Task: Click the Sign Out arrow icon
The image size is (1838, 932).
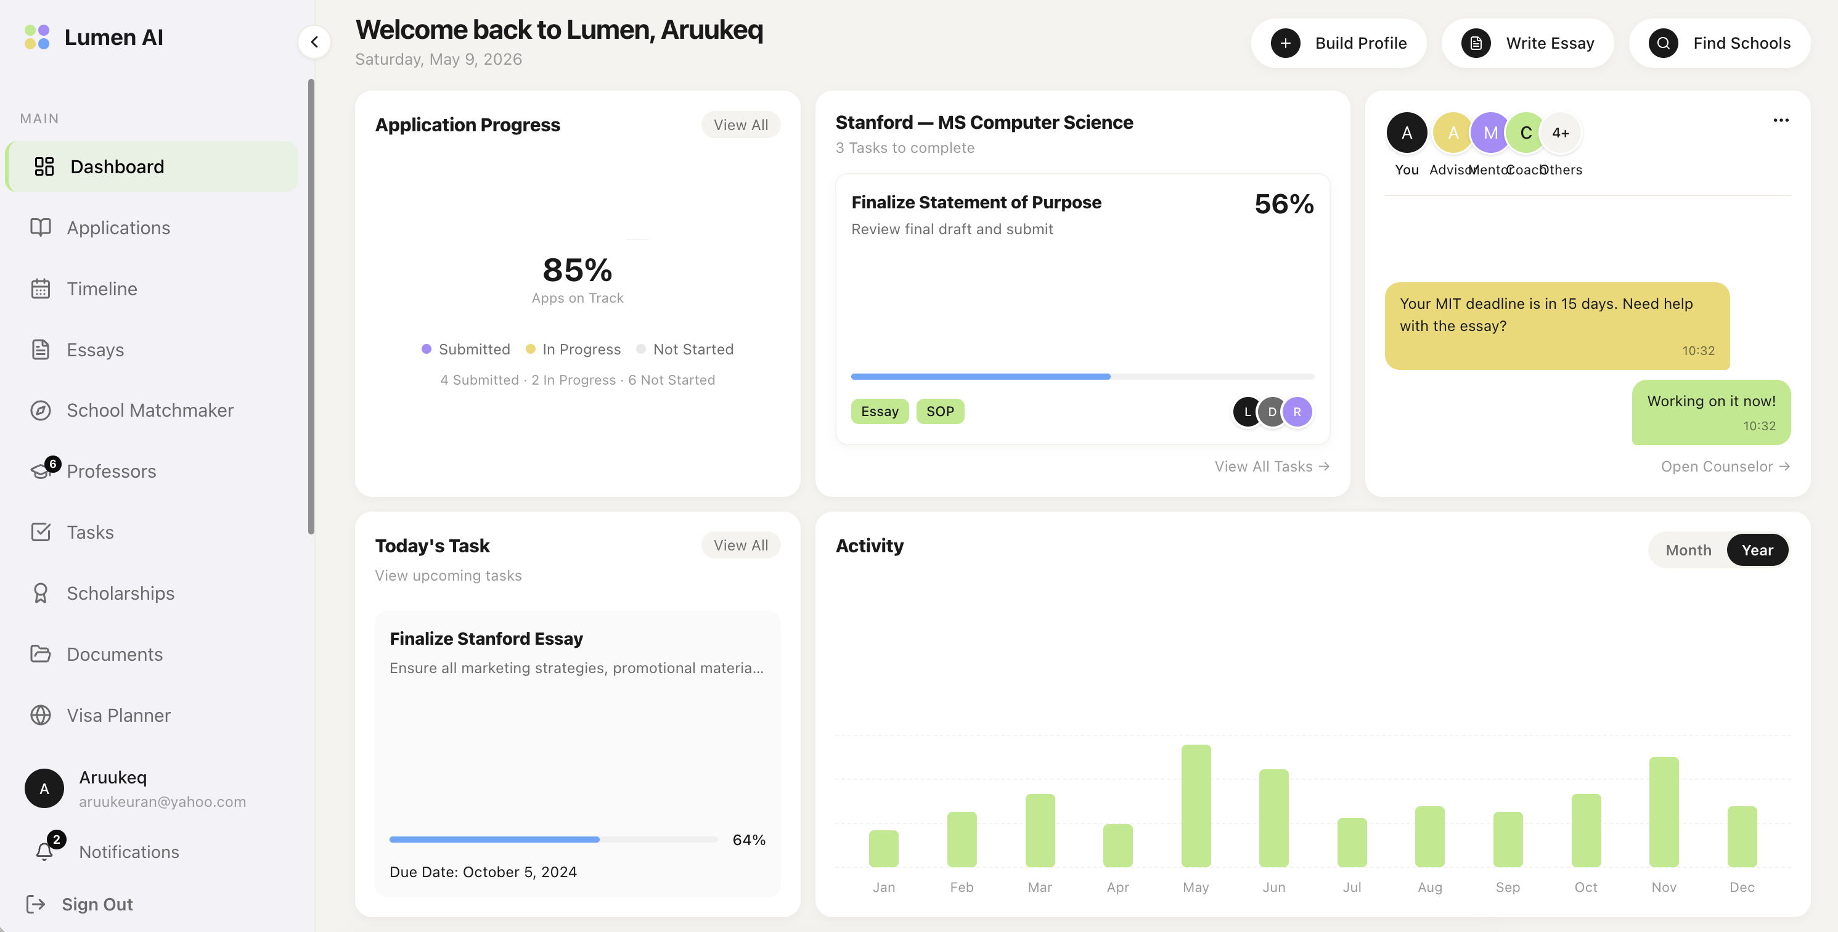Action: point(36,904)
